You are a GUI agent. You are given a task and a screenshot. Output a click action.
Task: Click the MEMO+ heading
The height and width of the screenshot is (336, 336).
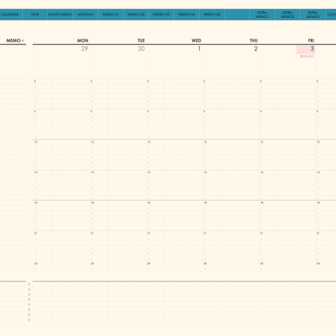[15, 41]
